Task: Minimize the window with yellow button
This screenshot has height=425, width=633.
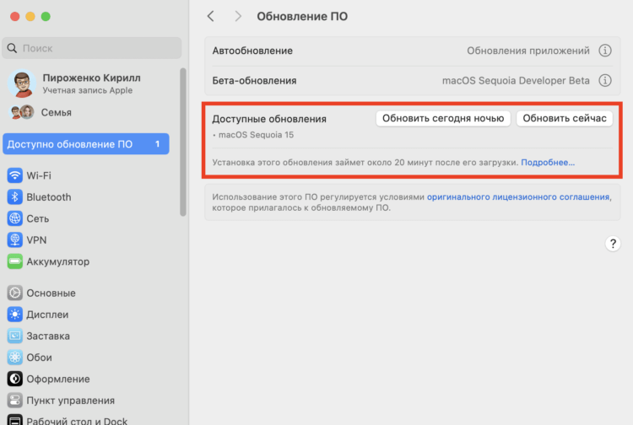Action: [x=30, y=16]
